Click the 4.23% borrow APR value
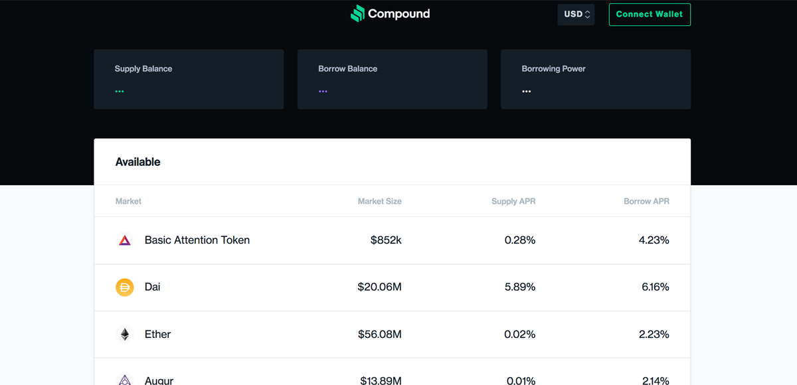 click(654, 240)
